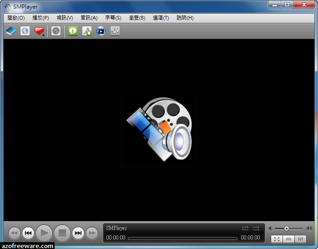Go to the previous track
This screenshot has width=318, height=249.
click(28, 233)
